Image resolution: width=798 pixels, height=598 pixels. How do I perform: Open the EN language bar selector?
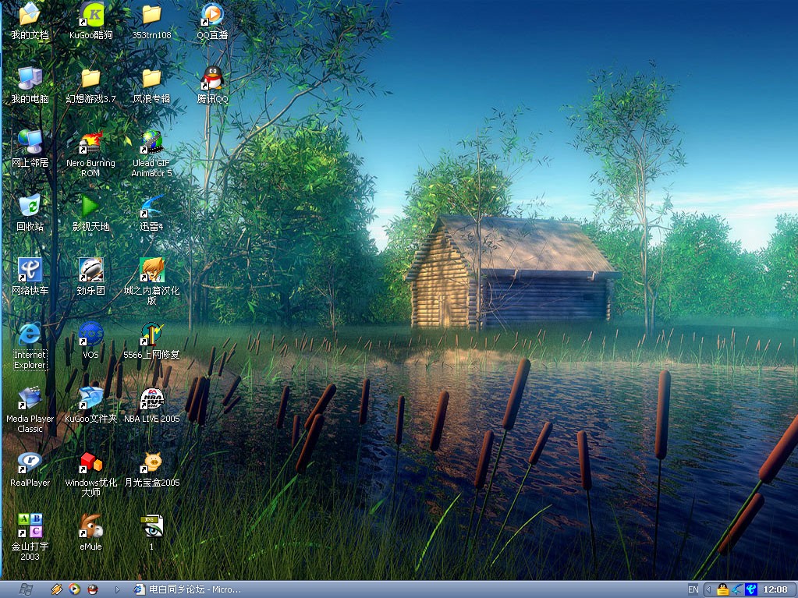click(x=693, y=589)
